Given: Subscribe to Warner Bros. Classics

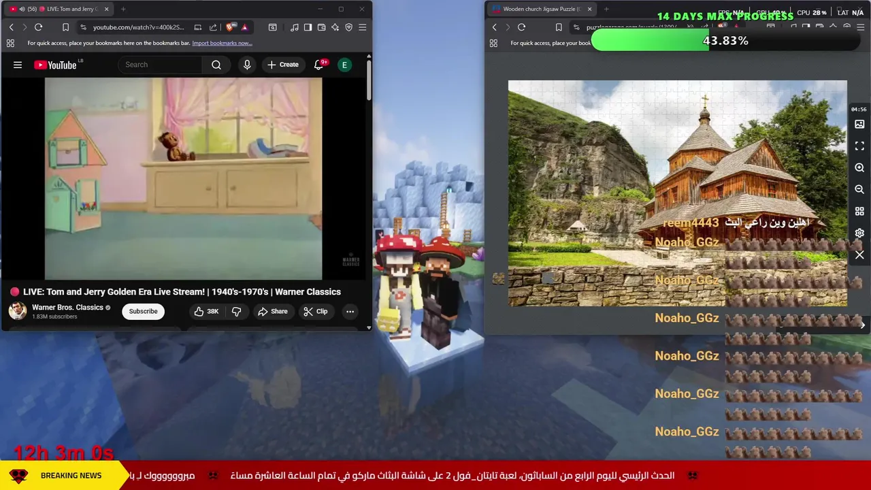Looking at the screenshot, I should coord(143,311).
